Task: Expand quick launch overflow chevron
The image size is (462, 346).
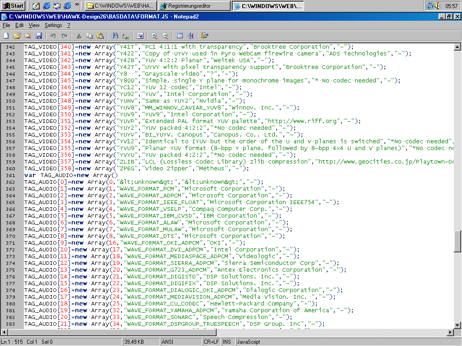Action: coord(77,5)
